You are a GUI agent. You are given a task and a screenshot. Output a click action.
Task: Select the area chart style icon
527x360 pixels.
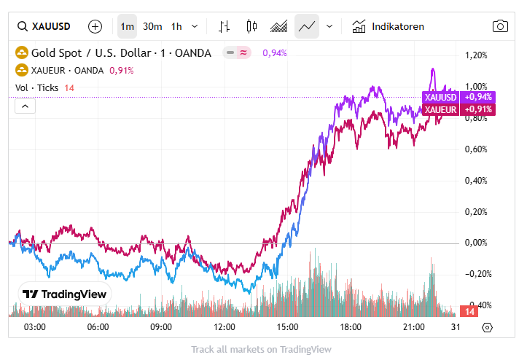[279, 26]
